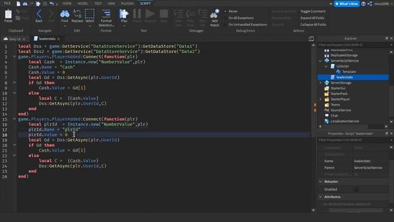Expand the ServerStorage tree node
The image size is (394, 222).
point(320,83)
